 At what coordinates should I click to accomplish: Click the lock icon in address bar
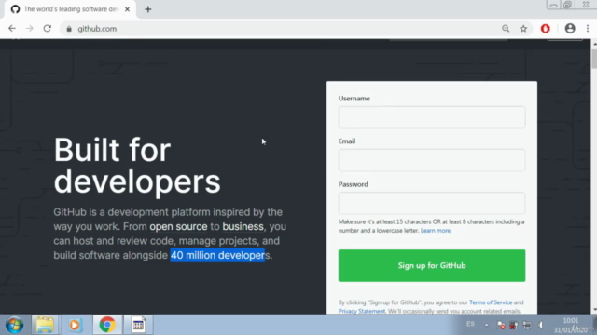[69, 29]
